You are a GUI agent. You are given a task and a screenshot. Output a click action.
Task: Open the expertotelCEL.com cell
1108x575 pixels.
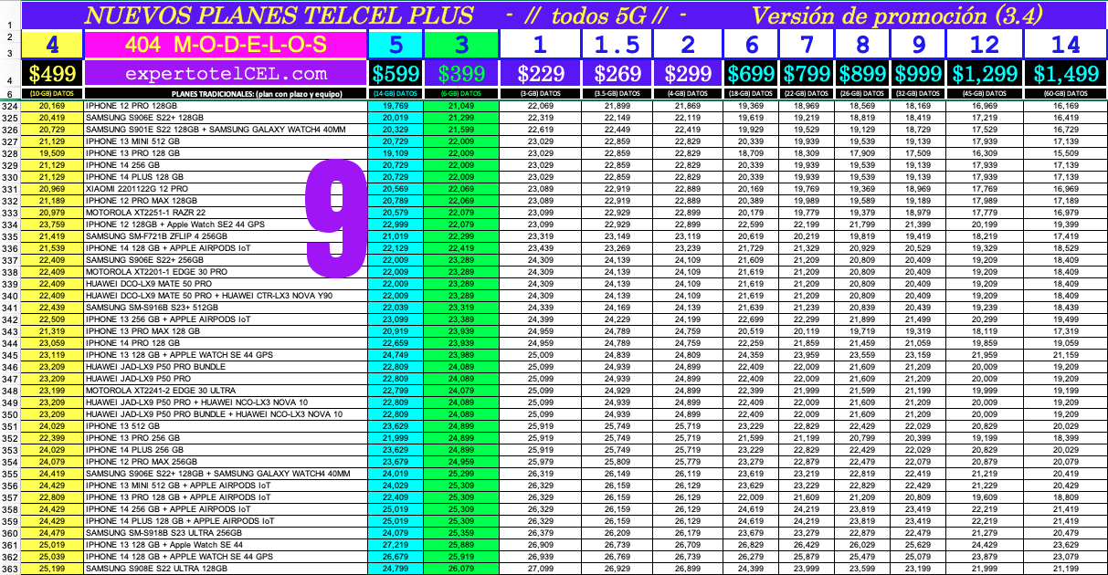coord(226,74)
